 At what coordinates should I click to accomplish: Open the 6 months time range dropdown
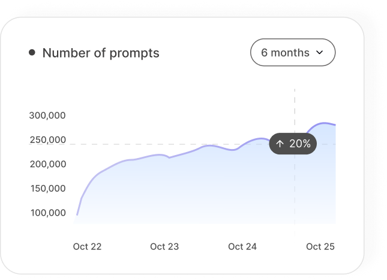(293, 52)
